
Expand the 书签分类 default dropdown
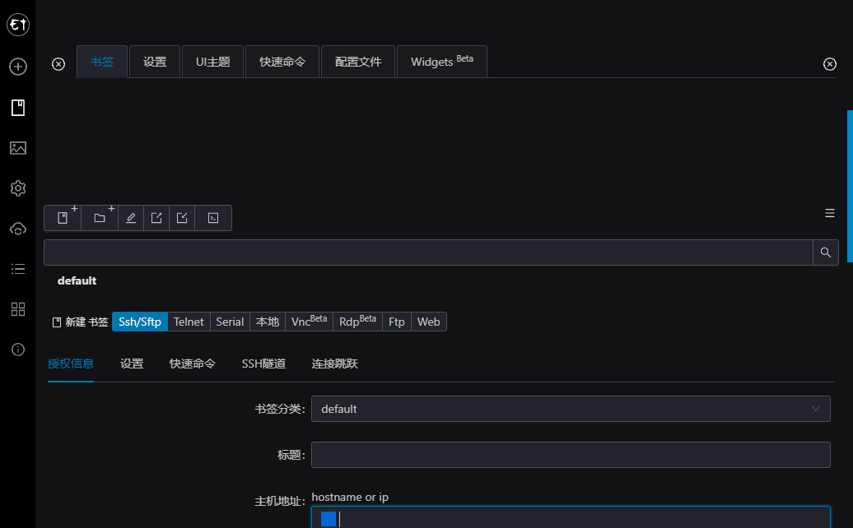[x=570, y=409]
